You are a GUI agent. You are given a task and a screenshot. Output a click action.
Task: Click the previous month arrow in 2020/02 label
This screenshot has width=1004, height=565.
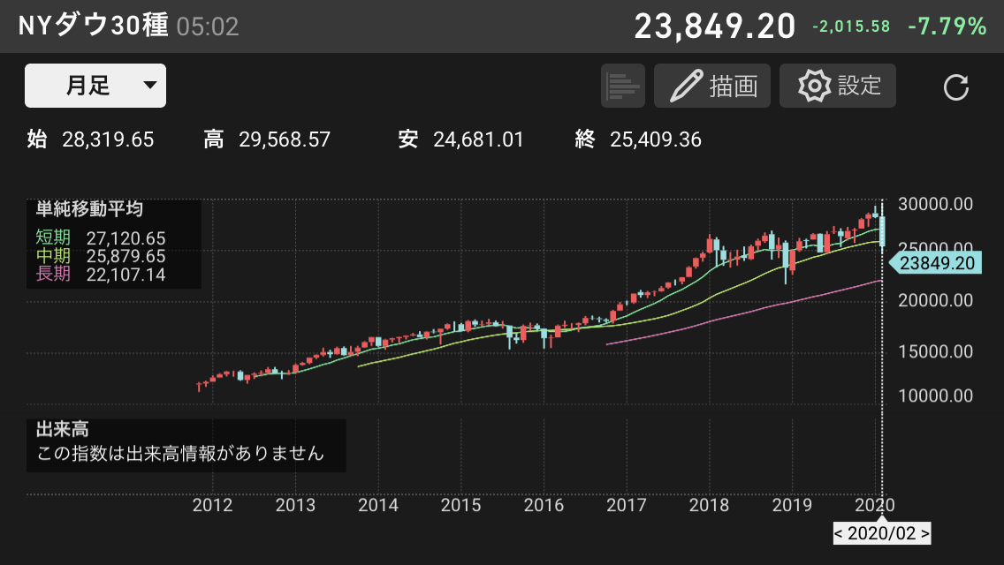(839, 533)
